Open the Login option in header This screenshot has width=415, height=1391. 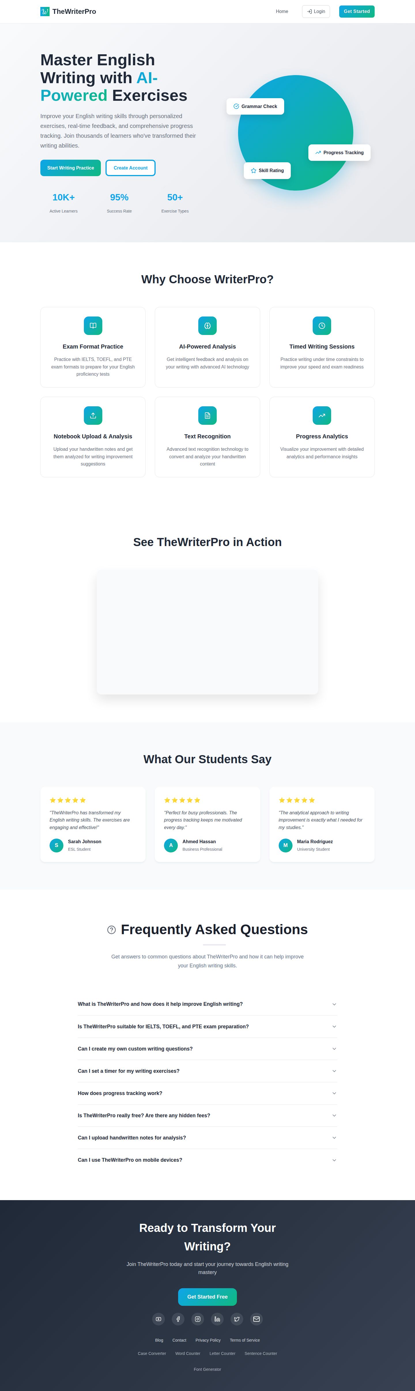click(x=316, y=11)
